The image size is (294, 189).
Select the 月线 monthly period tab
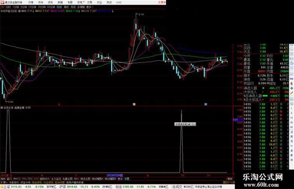(x=73, y=7)
